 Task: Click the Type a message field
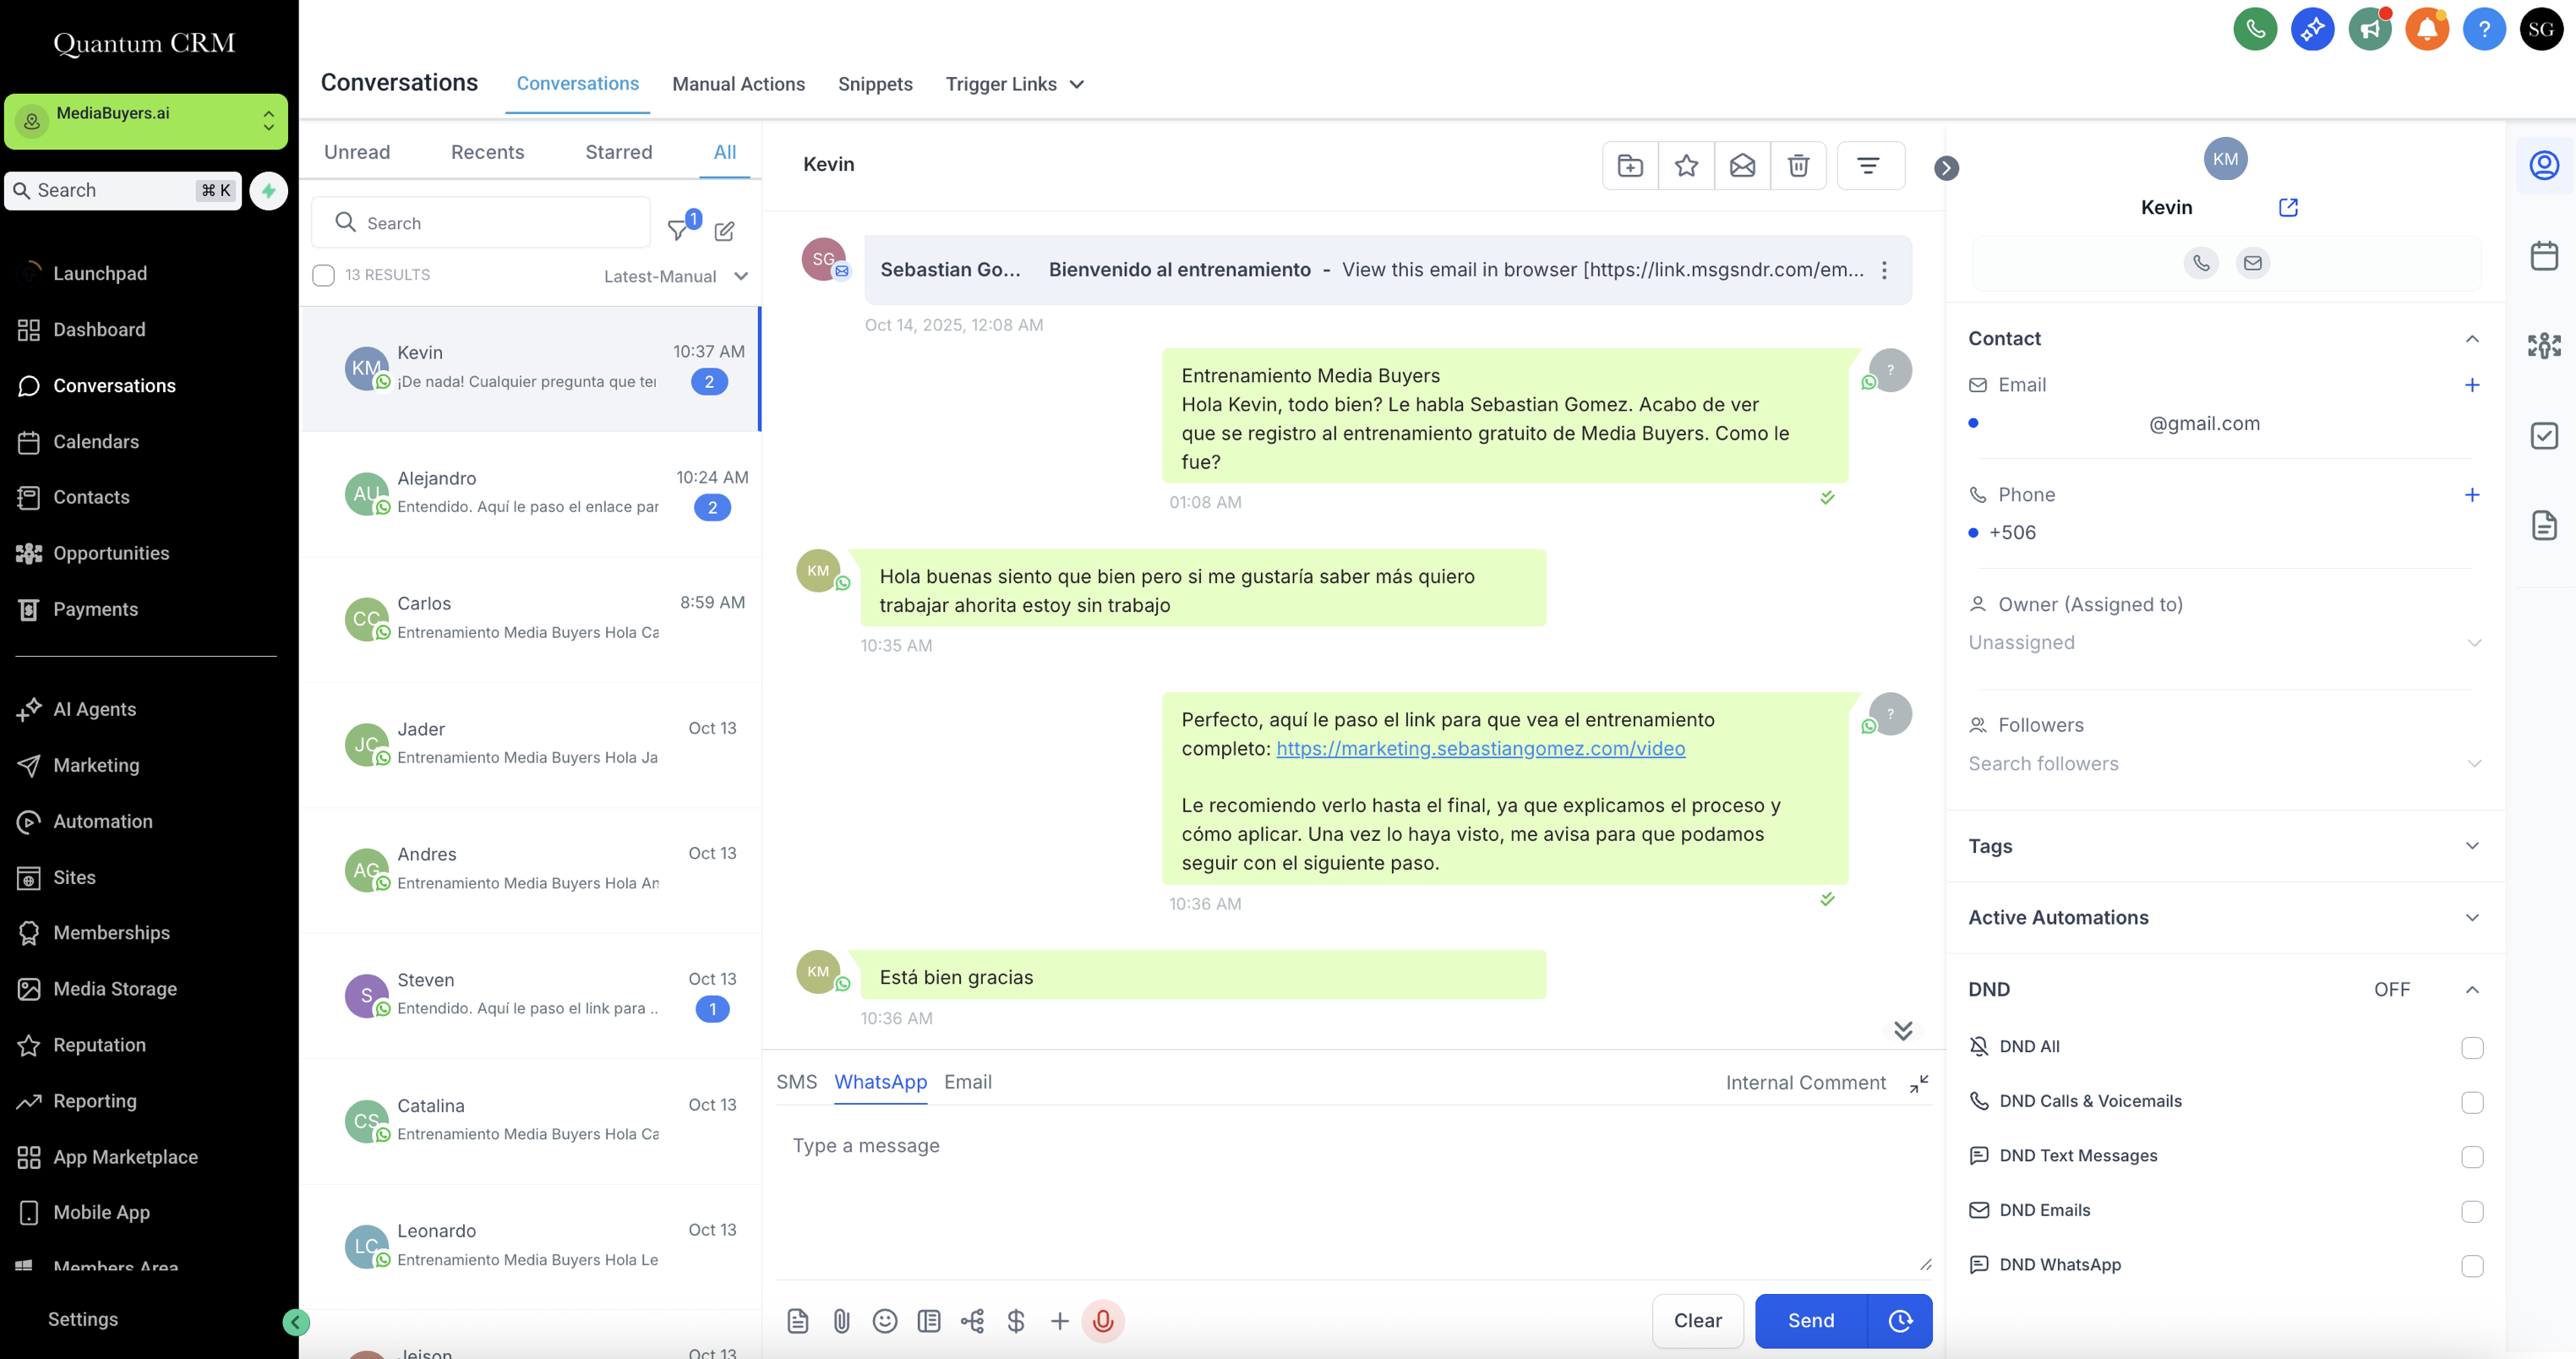(x=1350, y=1146)
